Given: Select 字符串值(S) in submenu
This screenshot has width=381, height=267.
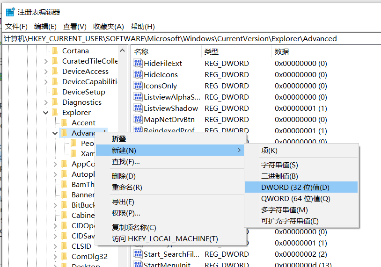Looking at the screenshot, I should pyautogui.click(x=301, y=165).
